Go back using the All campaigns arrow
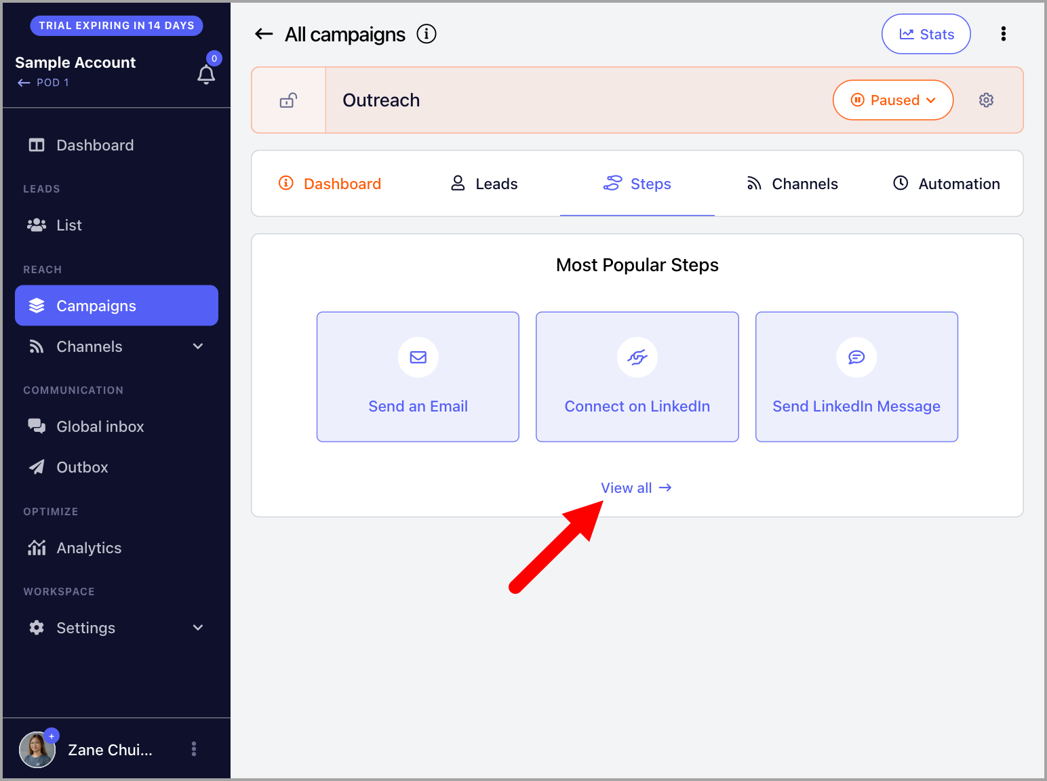This screenshot has width=1047, height=781. [264, 34]
